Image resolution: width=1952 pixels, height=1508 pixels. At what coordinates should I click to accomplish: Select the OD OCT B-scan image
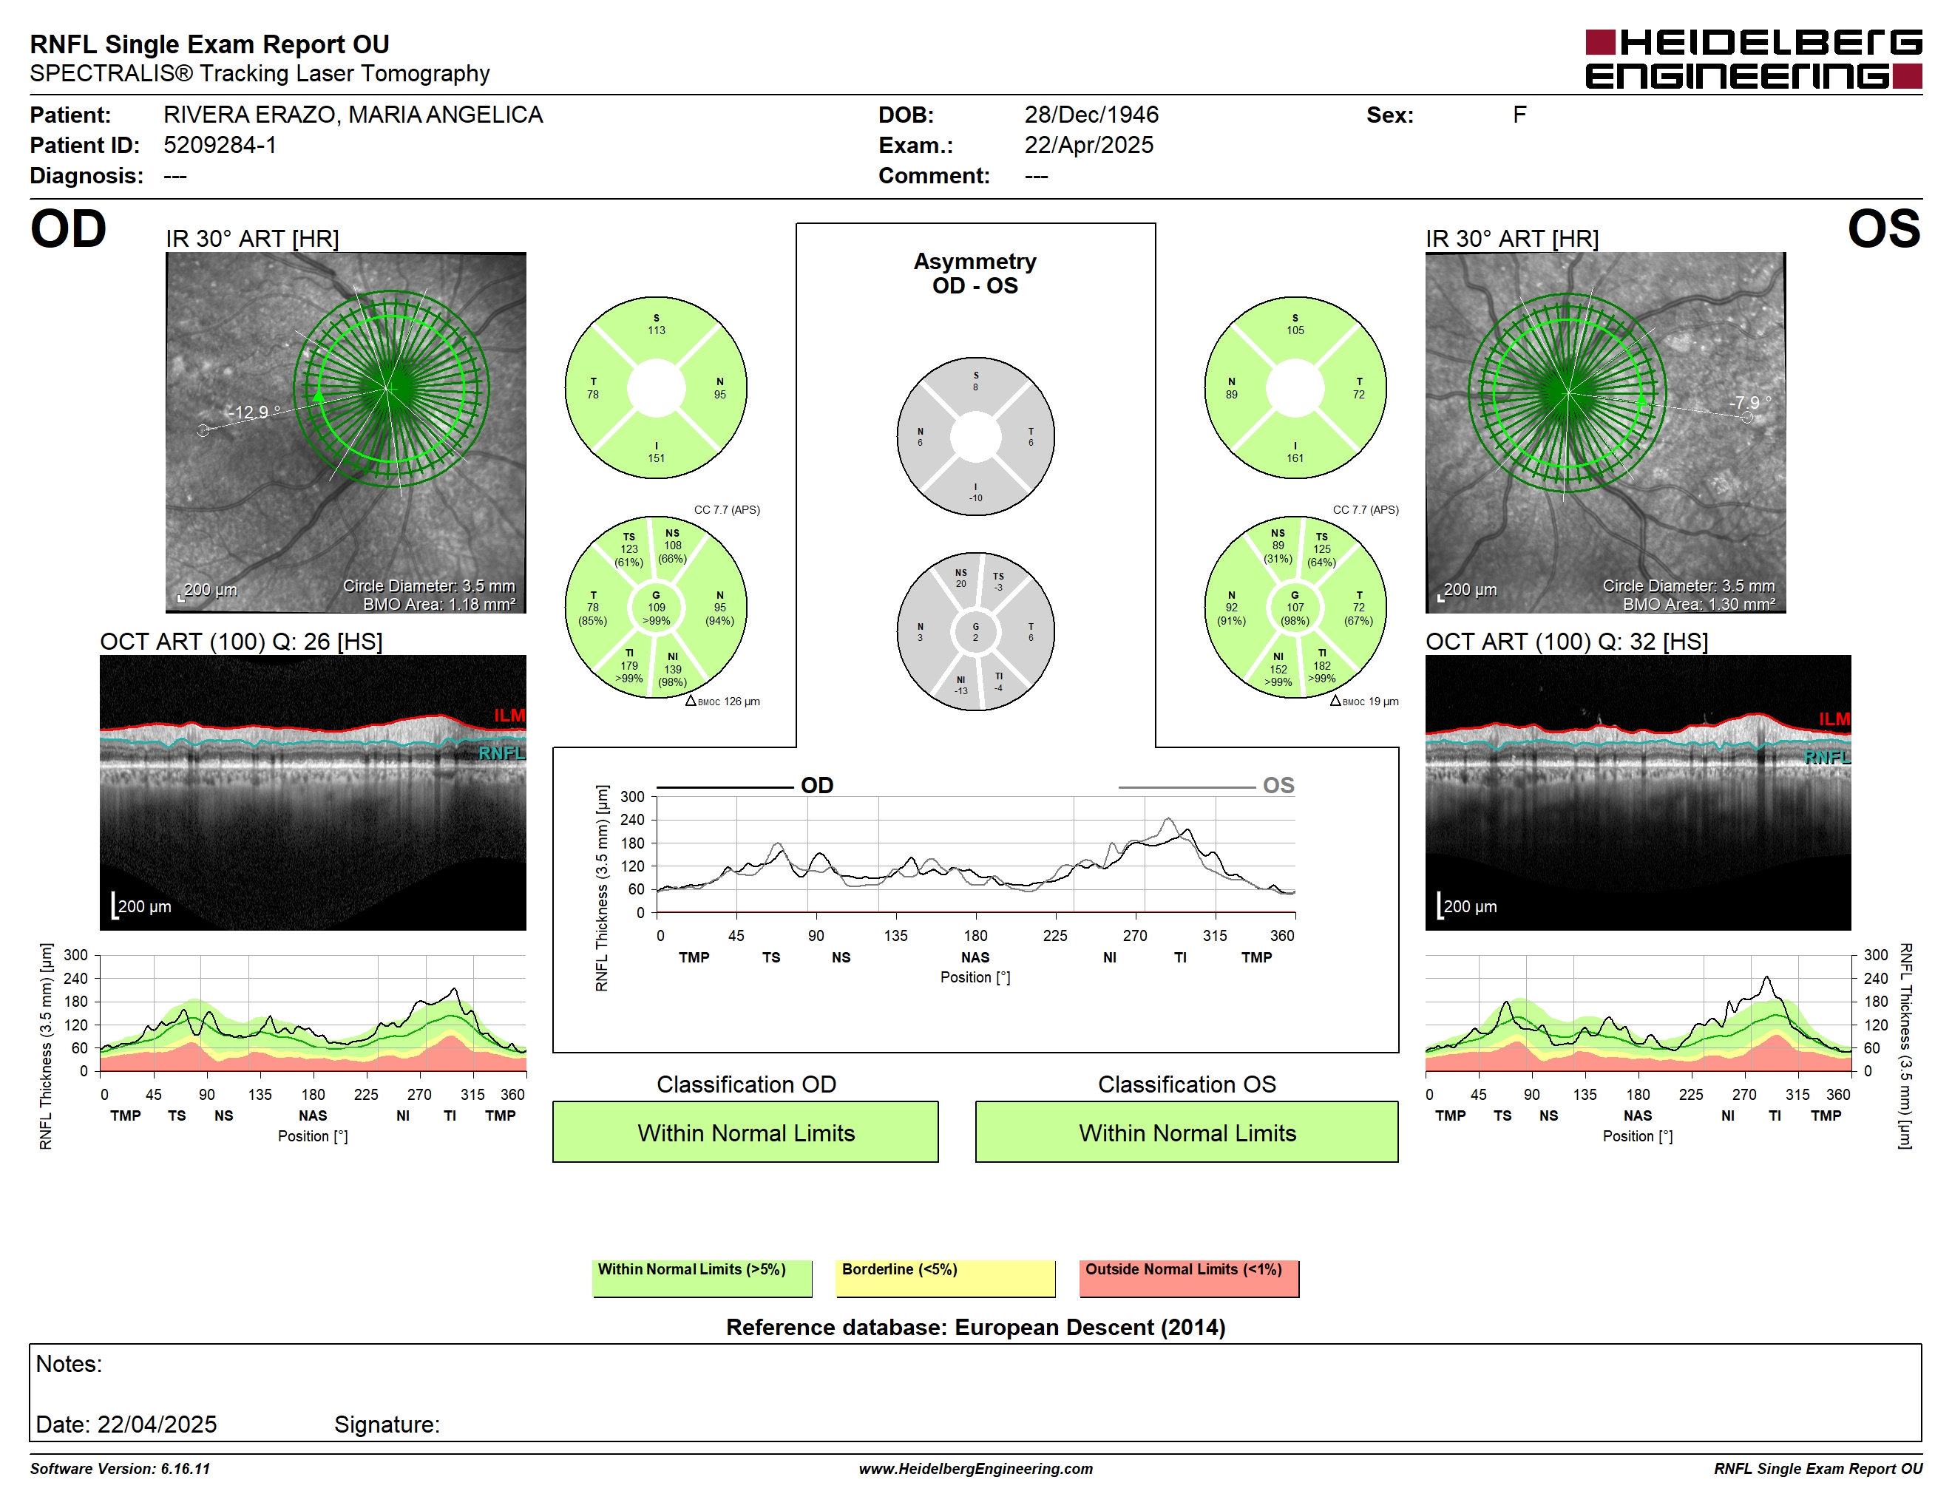(x=313, y=793)
